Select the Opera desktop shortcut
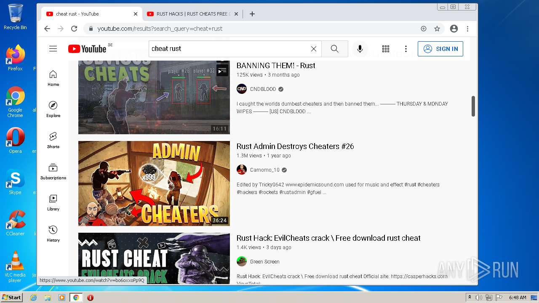Viewport: 539px width, 303px height. [15, 140]
